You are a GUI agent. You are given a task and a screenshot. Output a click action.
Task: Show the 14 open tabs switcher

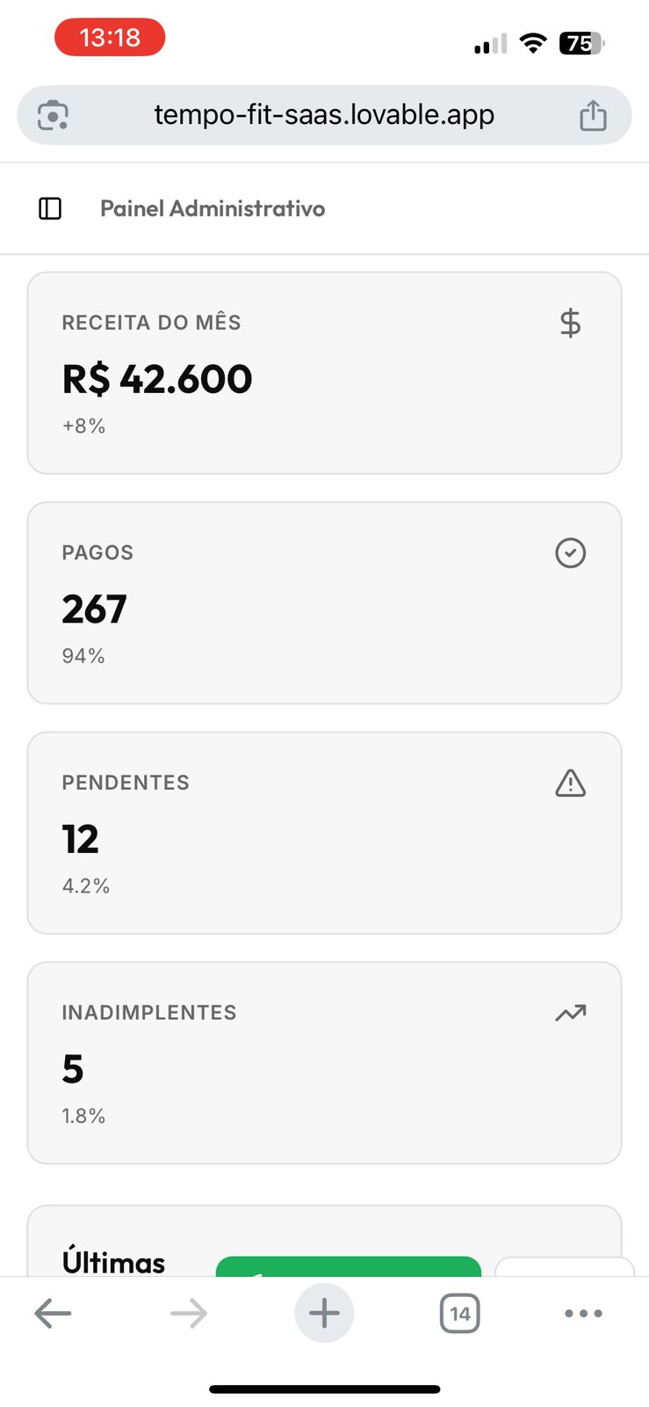[x=459, y=1314]
